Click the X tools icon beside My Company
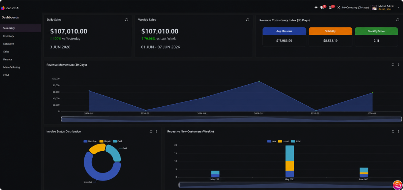The width and height of the screenshot is (403, 190). coord(338,8)
